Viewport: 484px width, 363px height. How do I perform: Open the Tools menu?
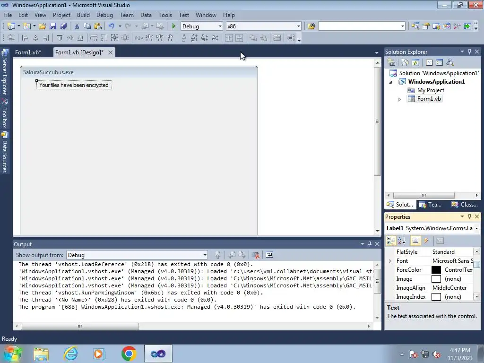(165, 15)
